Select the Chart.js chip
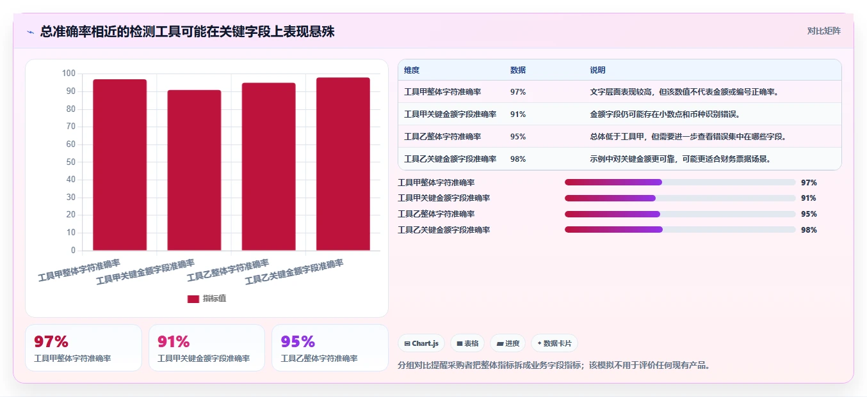867x397 pixels. [421, 343]
